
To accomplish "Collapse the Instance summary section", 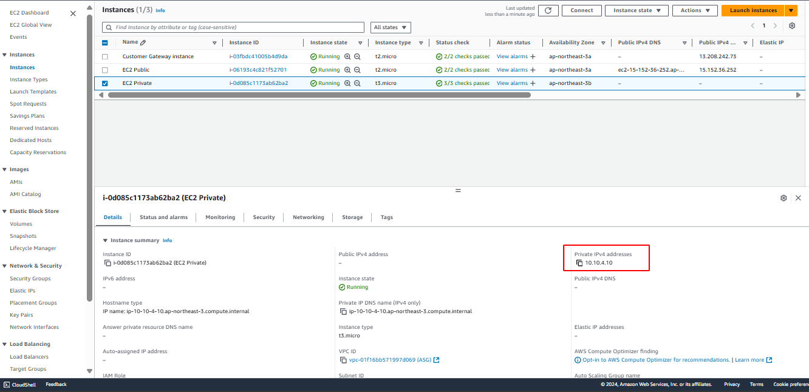I will [x=104, y=240].
